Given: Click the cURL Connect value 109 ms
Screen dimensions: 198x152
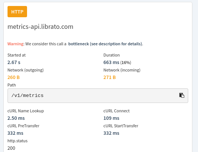Looking at the screenshot, I should click(111, 118).
